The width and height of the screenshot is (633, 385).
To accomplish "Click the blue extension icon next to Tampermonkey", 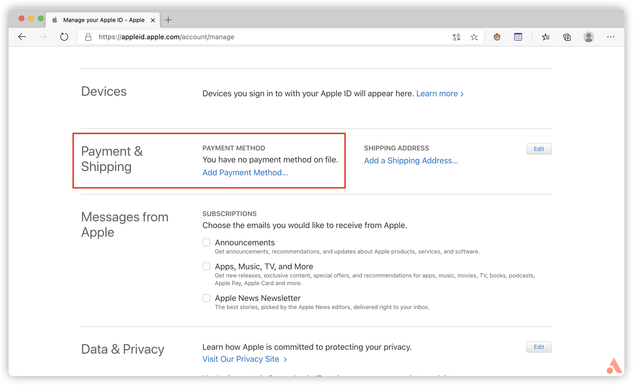I will point(518,37).
